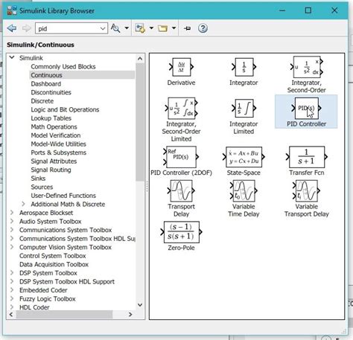Select the Integrator block
This screenshot has width=353, height=340.
coord(244,67)
